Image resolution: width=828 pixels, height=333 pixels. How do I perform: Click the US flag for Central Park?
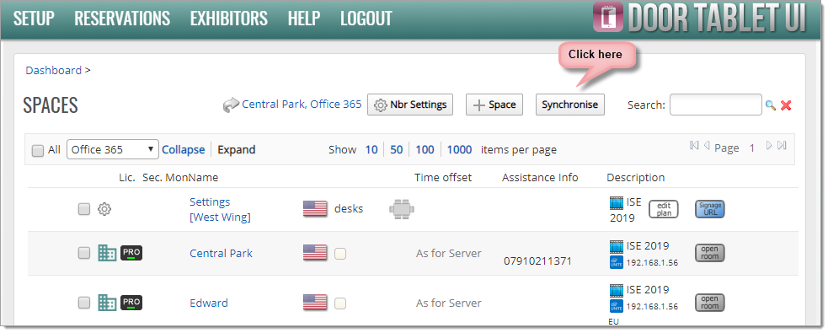click(315, 253)
